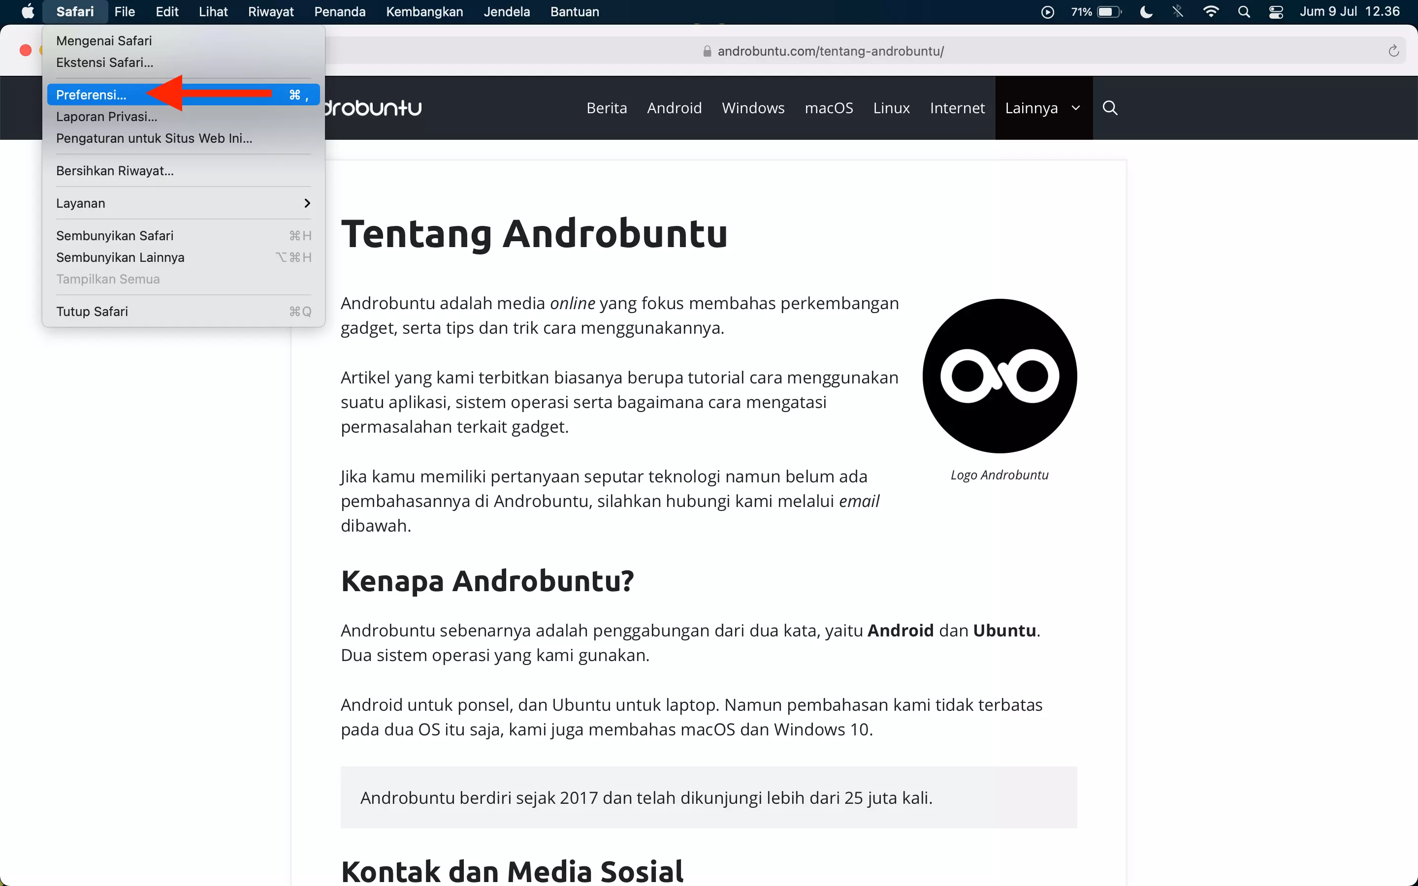Click the Berita navigation link
Viewport: 1418px width, 886px height.
(x=607, y=108)
